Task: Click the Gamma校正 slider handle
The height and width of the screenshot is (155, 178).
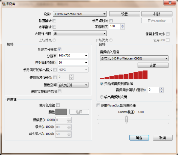Action: pos(126,119)
